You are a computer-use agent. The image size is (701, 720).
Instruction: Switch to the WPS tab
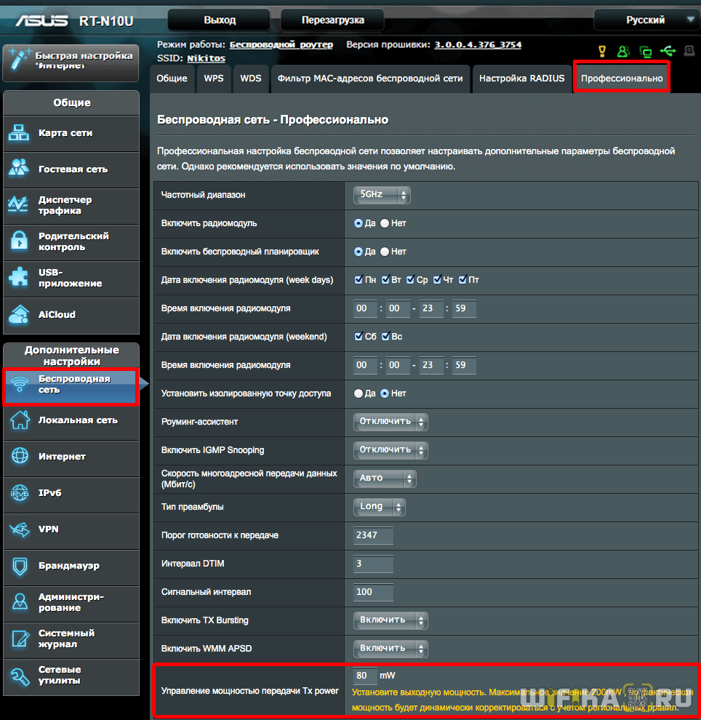click(x=214, y=79)
